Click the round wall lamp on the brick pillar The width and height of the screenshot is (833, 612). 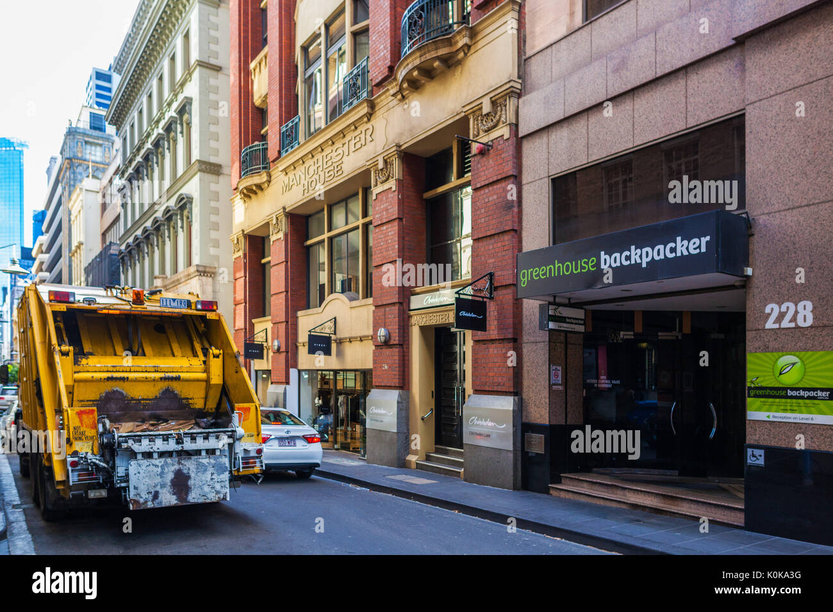pos(383,335)
